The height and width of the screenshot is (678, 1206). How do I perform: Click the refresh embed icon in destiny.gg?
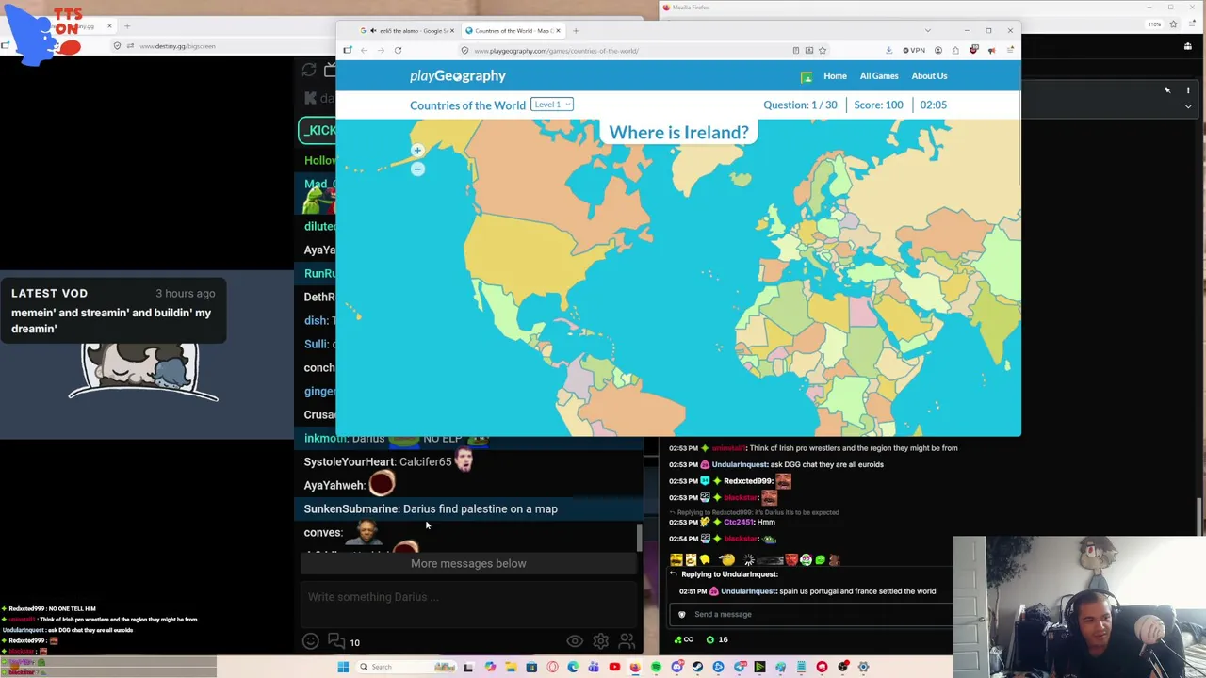[309, 71]
